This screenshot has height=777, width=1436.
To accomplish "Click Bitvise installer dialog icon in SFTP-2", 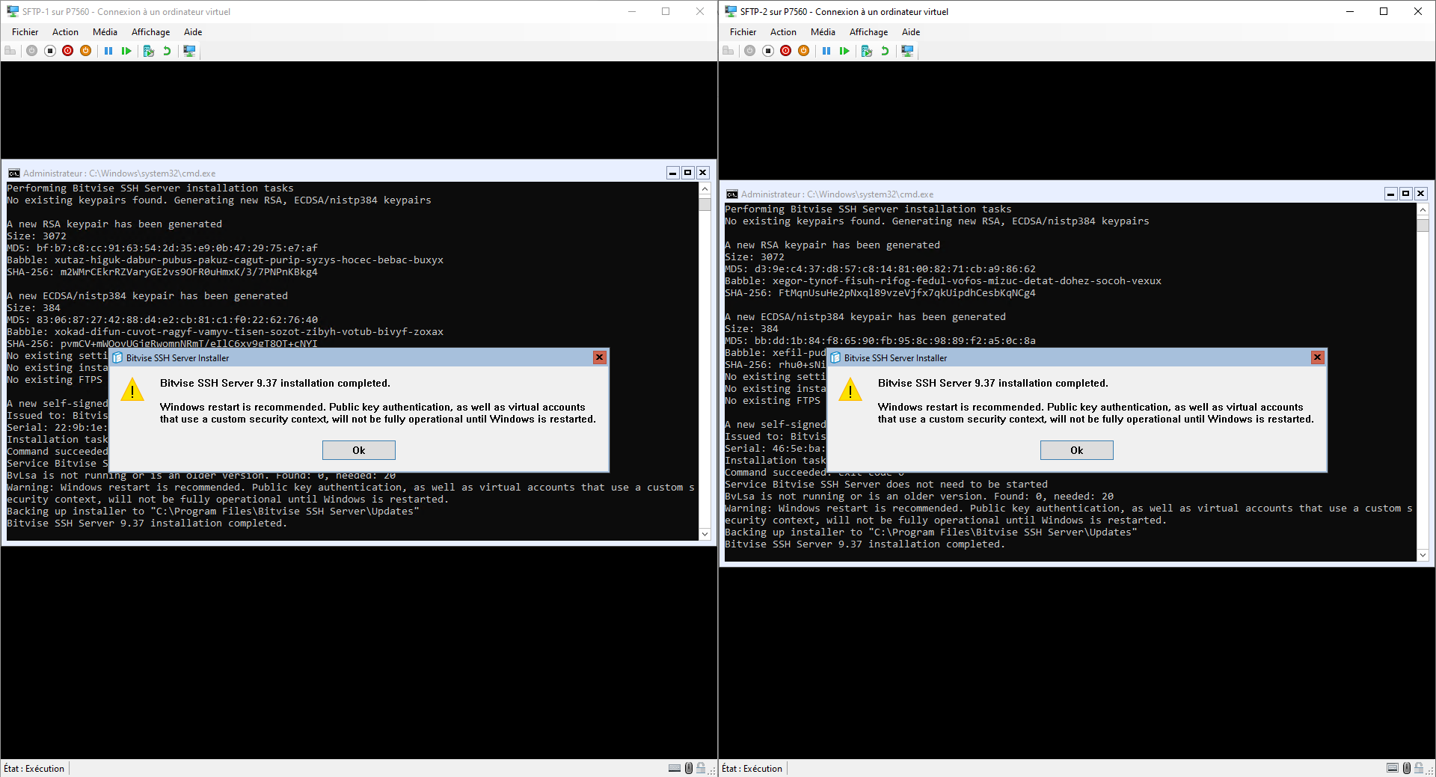I will point(835,358).
